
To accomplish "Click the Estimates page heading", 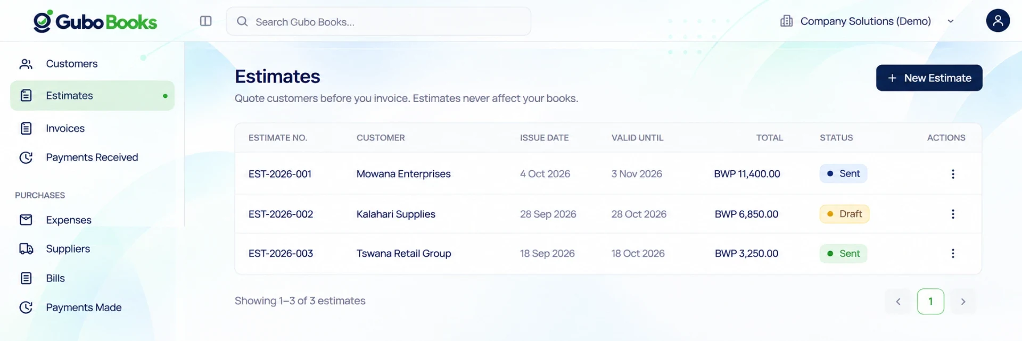I will tap(277, 77).
